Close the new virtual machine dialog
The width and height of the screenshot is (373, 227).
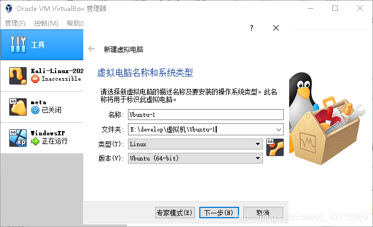[276, 28]
